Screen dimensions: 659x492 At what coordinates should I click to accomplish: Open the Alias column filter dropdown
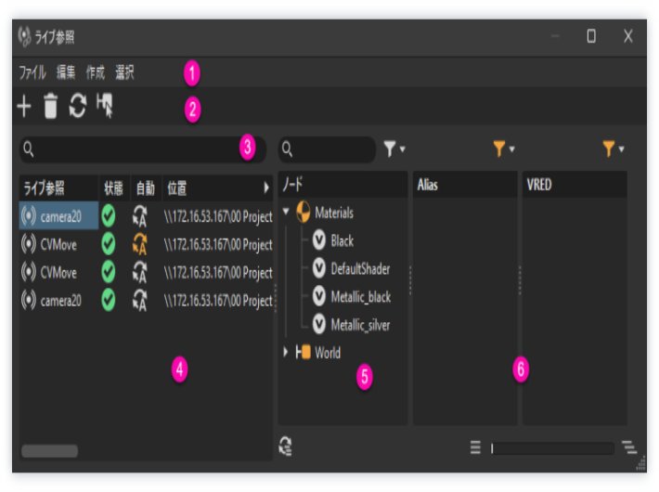pyautogui.click(x=503, y=149)
